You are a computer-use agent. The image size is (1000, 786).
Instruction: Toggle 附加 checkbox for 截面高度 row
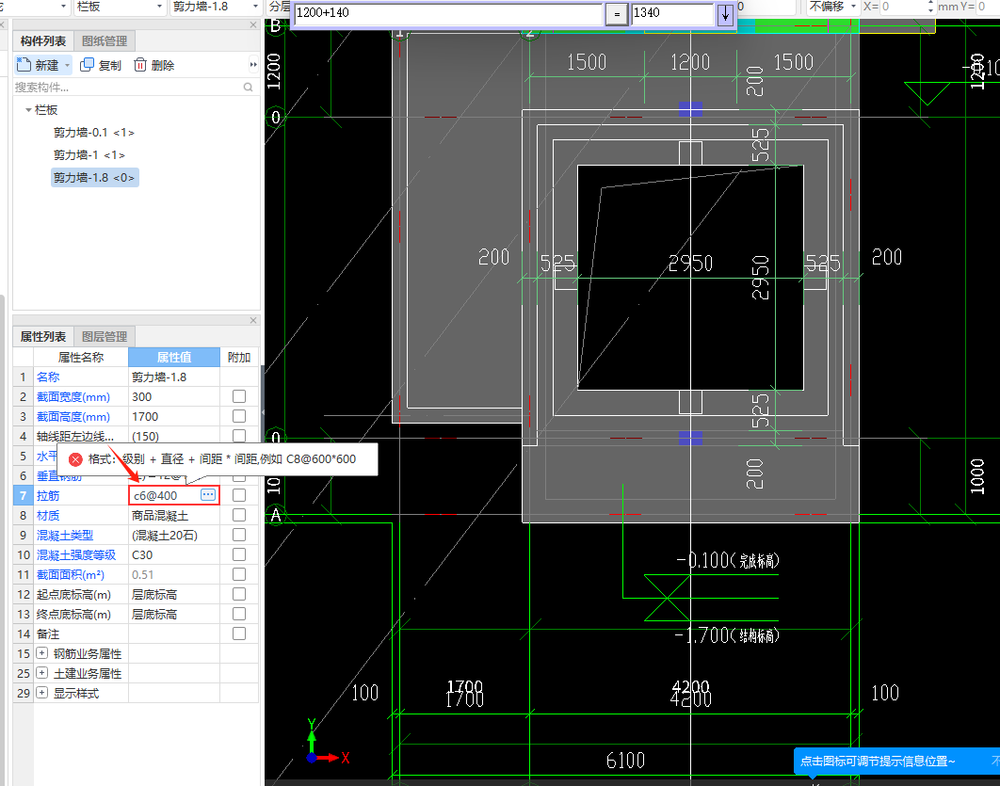point(239,416)
